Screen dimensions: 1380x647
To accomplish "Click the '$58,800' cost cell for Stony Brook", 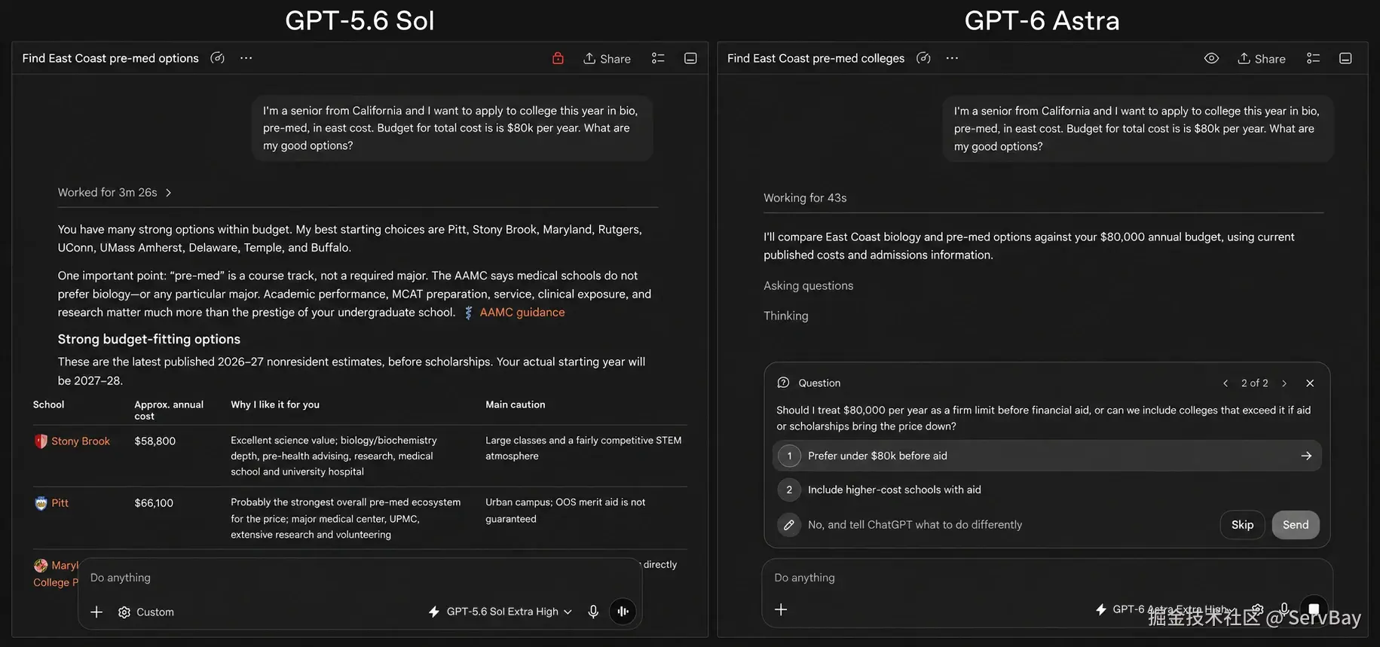I will 155,441.
